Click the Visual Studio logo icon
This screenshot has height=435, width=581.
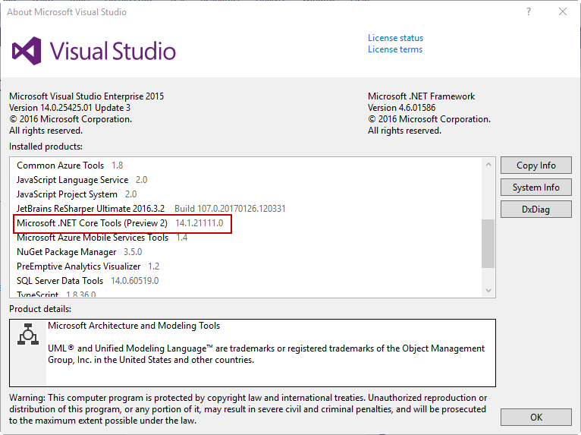(27, 51)
